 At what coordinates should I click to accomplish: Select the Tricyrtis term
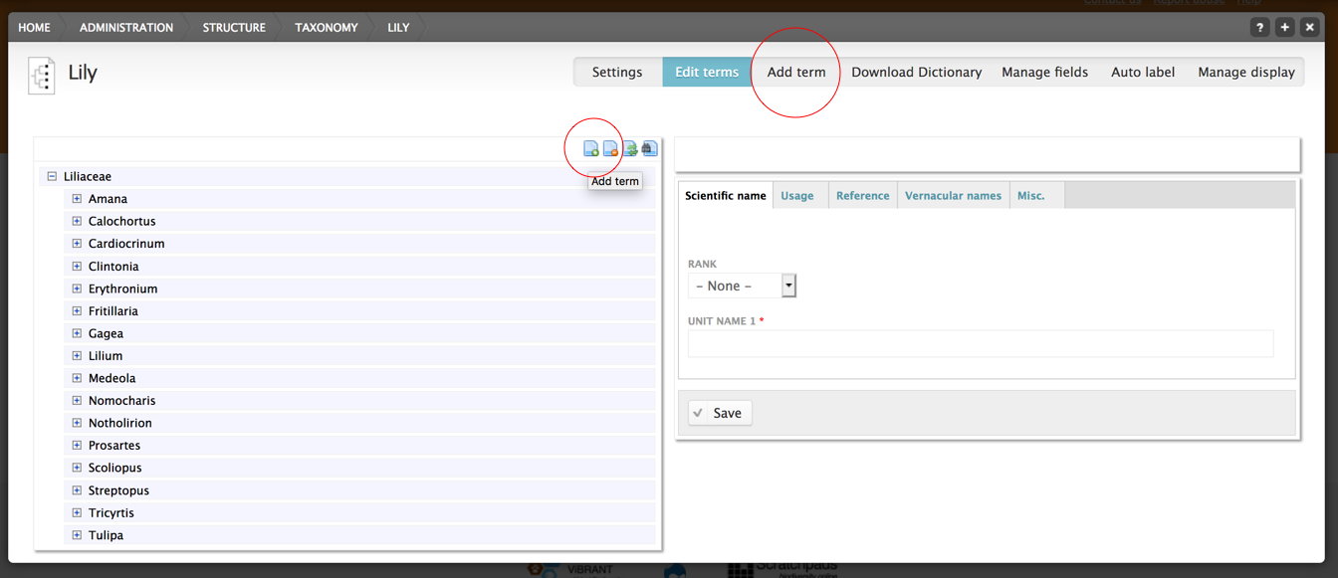pyautogui.click(x=111, y=513)
